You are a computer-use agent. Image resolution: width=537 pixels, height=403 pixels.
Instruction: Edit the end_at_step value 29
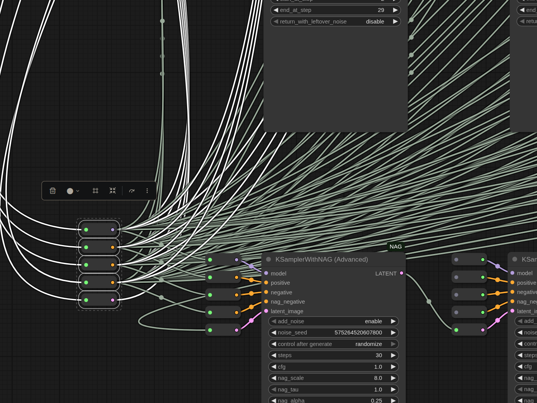pyautogui.click(x=336, y=10)
